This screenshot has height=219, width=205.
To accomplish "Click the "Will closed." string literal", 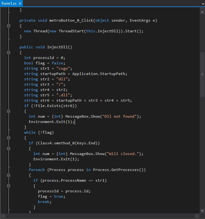I will click(x=123, y=154).
